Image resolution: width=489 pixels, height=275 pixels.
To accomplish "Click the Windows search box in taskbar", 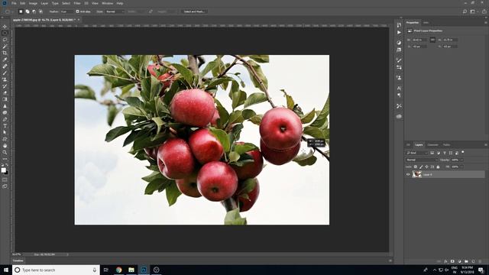I will click(x=56, y=270).
